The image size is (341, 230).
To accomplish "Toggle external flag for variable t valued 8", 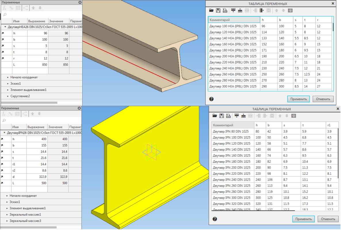I will tap(3, 52).
